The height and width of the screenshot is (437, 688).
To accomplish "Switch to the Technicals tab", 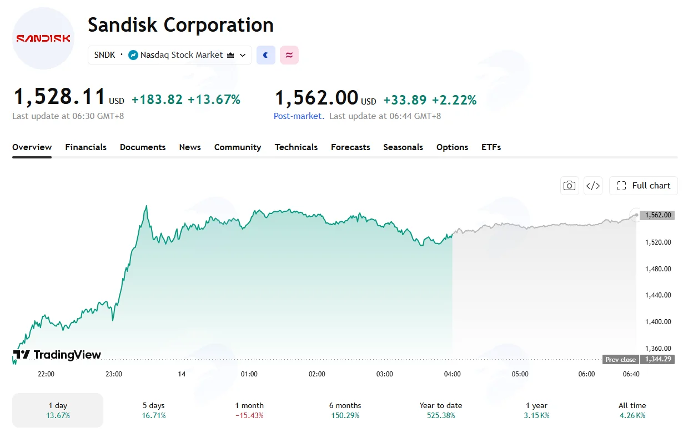I will coord(296,147).
